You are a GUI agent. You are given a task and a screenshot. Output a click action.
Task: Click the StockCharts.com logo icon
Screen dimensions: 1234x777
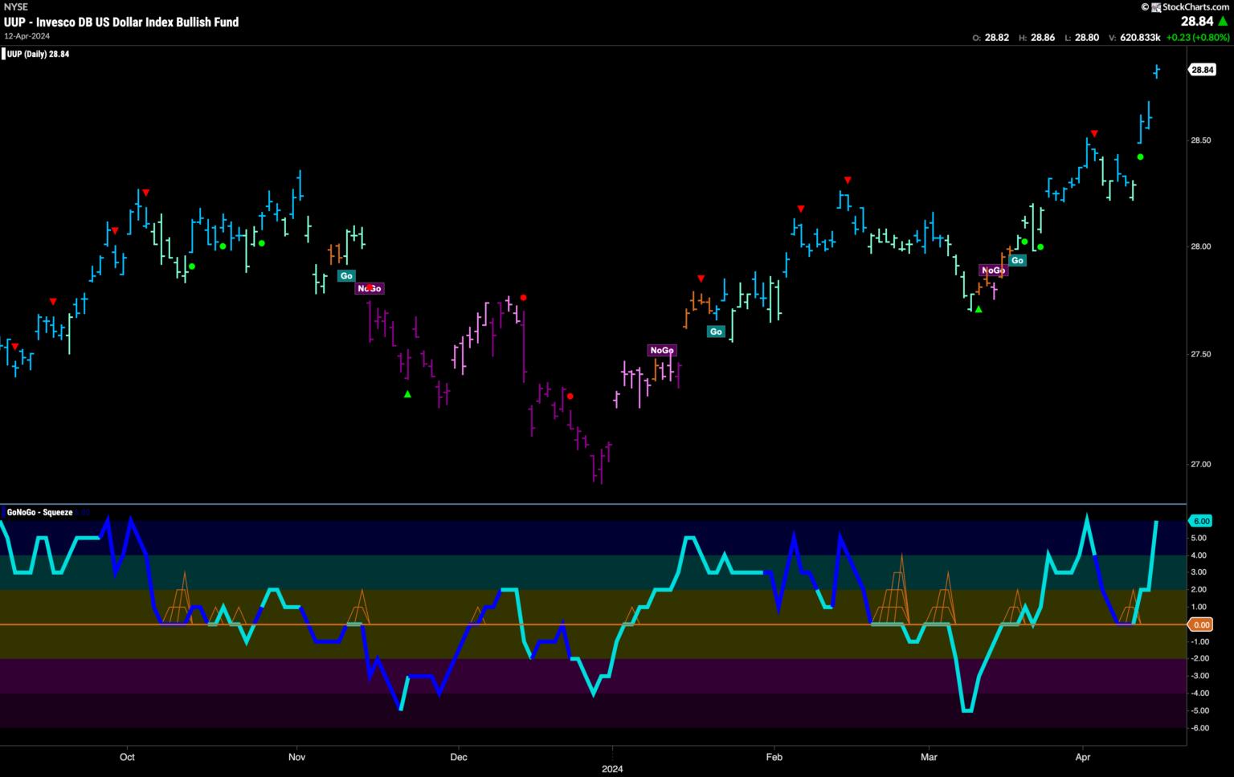pyautogui.click(x=1155, y=7)
